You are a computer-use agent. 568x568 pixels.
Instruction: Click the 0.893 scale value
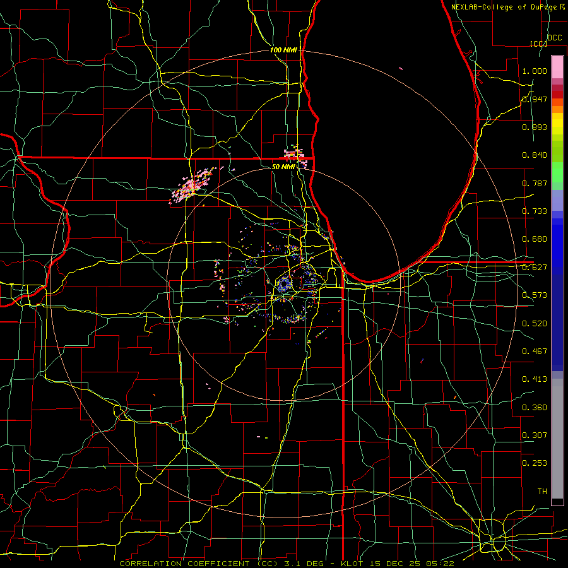[x=535, y=127]
